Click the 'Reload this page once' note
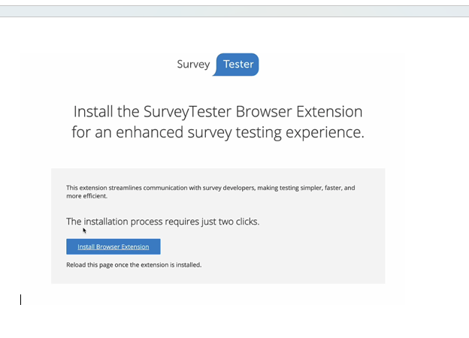469x338 pixels. click(x=134, y=265)
